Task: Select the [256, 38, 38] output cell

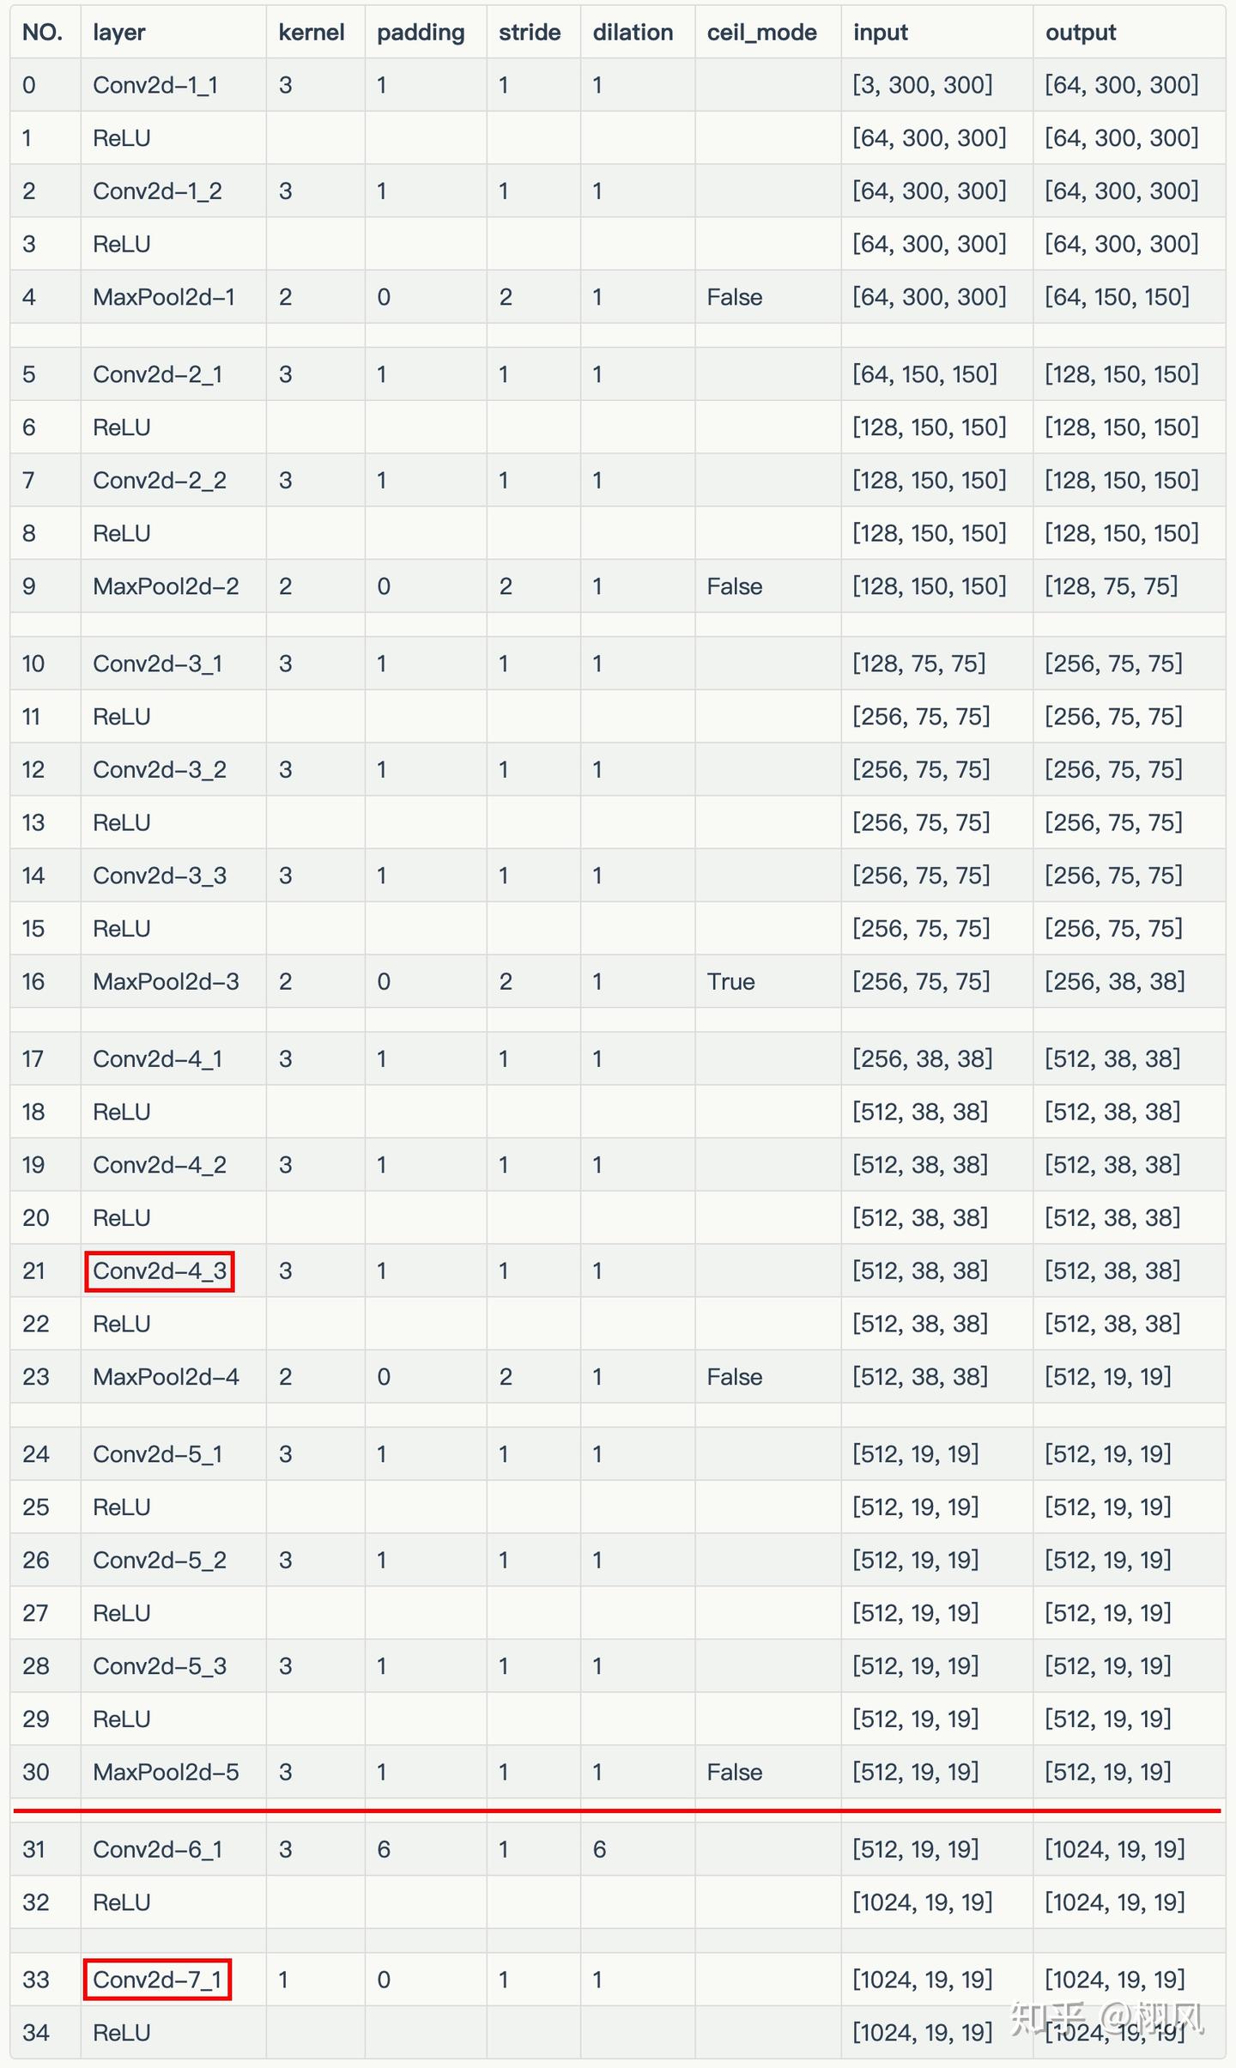Action: [x=1114, y=981]
